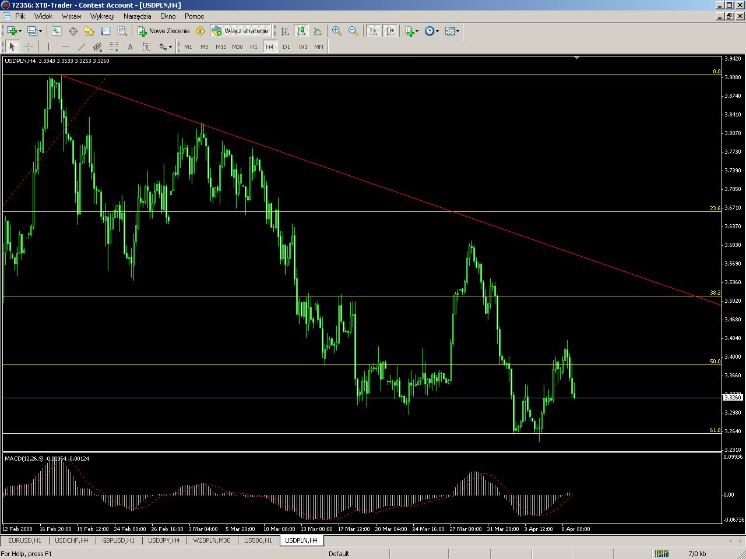Toggle chart auto scroll button
This screenshot has height=559, width=746.
(374, 31)
